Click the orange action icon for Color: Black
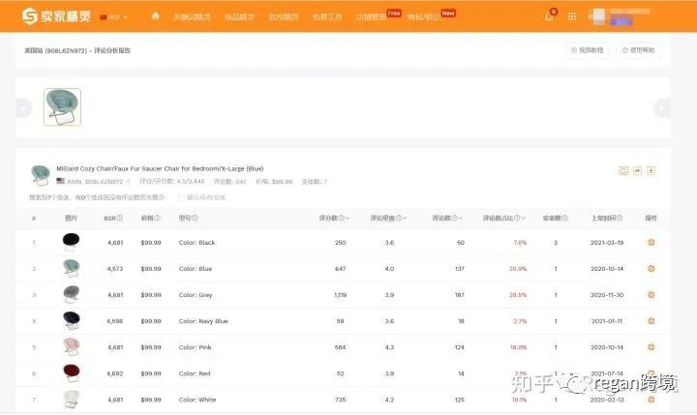This screenshot has width=697, height=415. [651, 242]
